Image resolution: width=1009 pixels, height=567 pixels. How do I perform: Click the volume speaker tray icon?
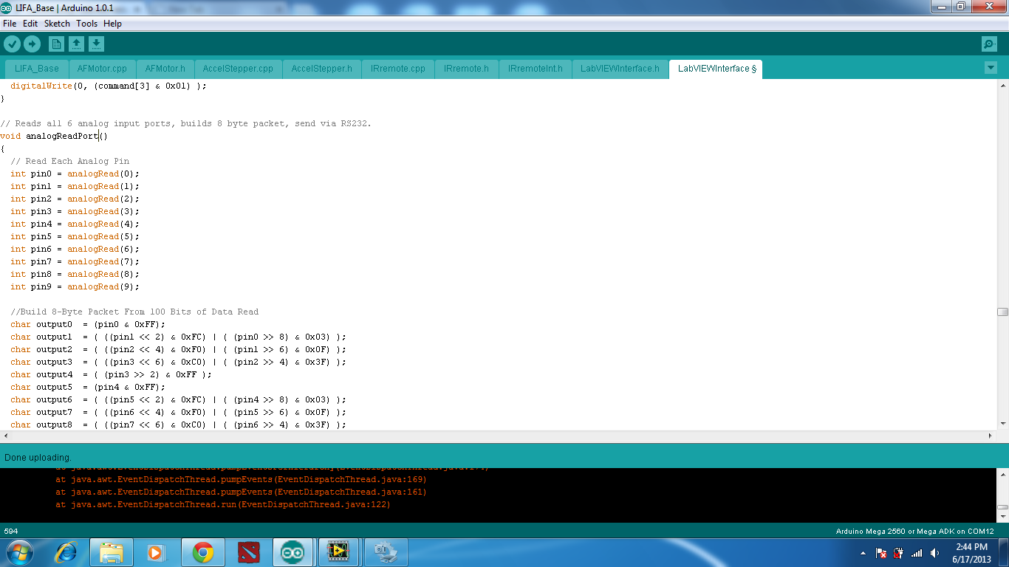pos(934,553)
